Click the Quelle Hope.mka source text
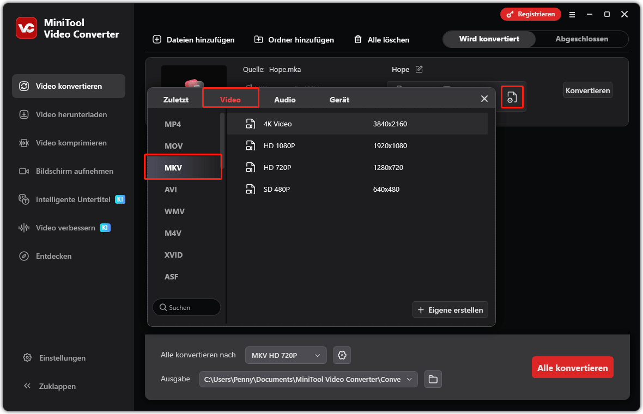Viewport: 643px width, 414px height. [272, 69]
